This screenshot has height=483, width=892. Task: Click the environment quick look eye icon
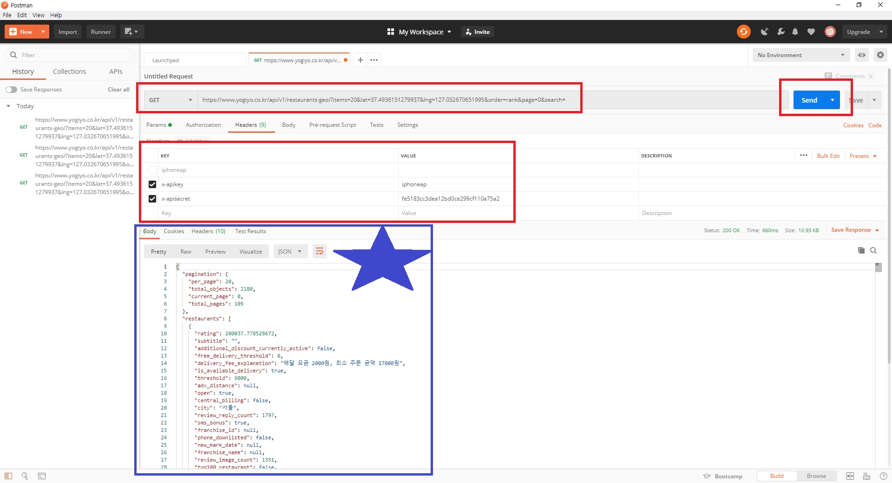pos(862,55)
